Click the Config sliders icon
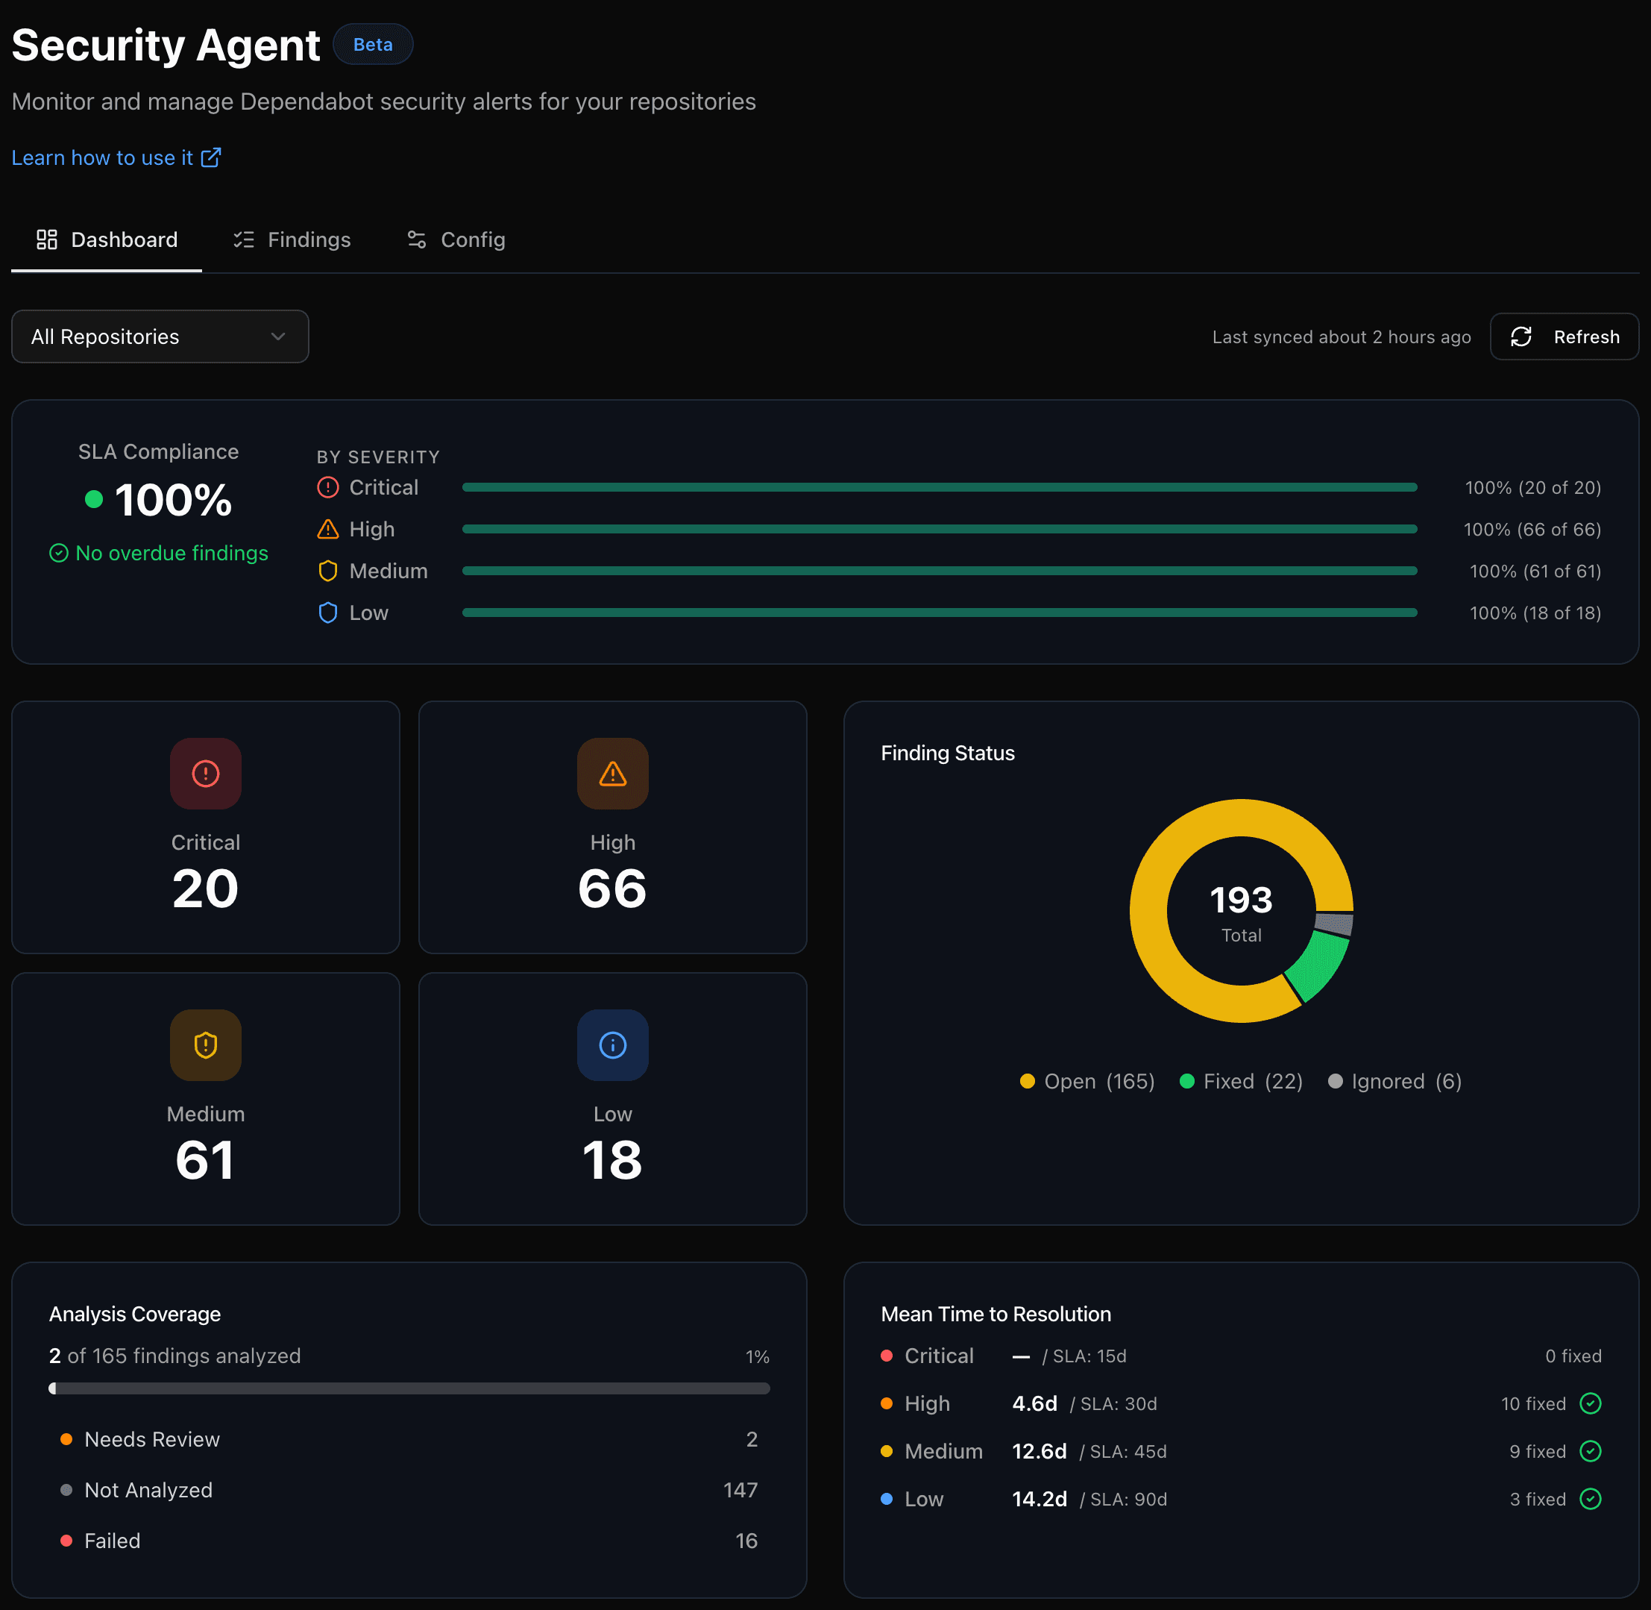The image size is (1651, 1610). point(417,239)
